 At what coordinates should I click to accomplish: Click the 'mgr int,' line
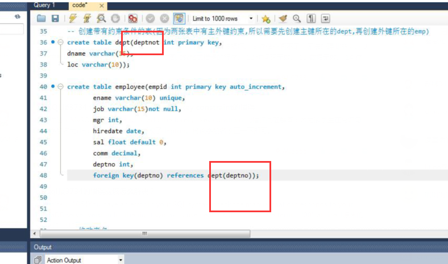point(107,120)
